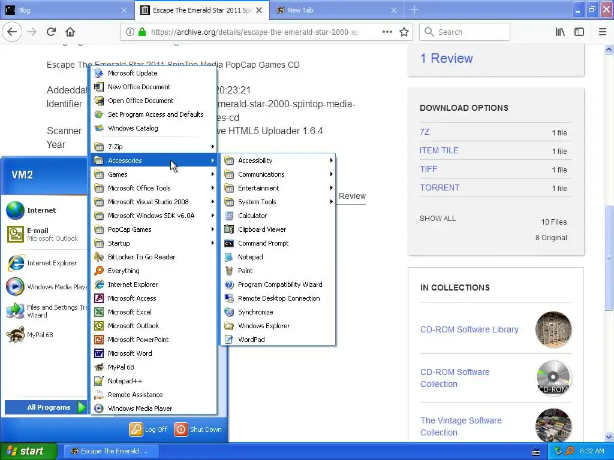This screenshot has width=614, height=460.
Task: Expand System Tools submenu
Action: coord(278,202)
